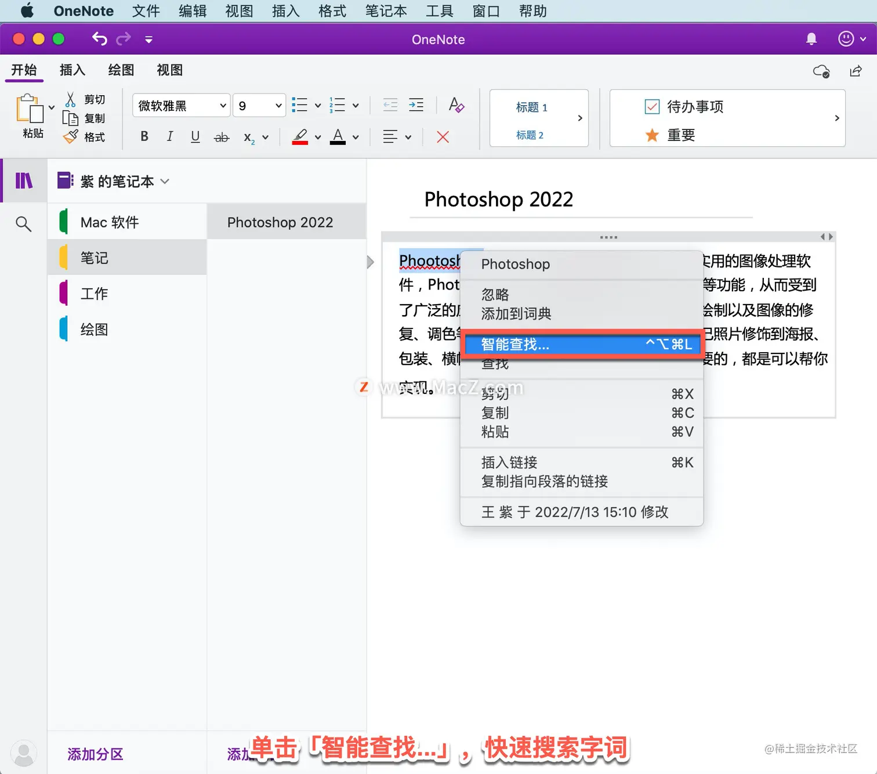Click the search magnifier icon

[23, 223]
